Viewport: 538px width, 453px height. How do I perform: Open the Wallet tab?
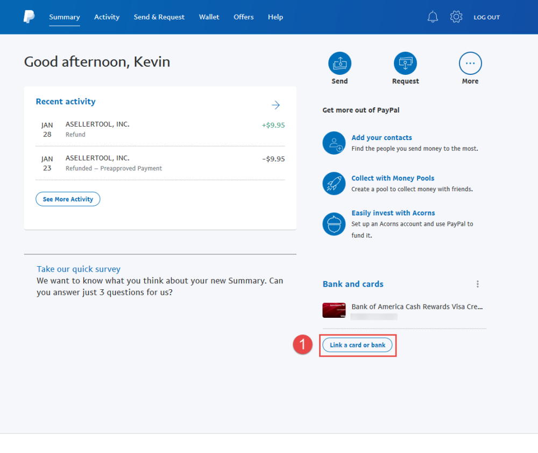pyautogui.click(x=209, y=17)
